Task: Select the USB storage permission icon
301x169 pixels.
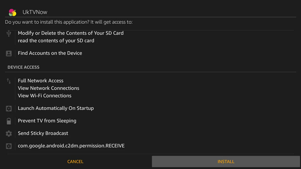Action: coord(9,33)
